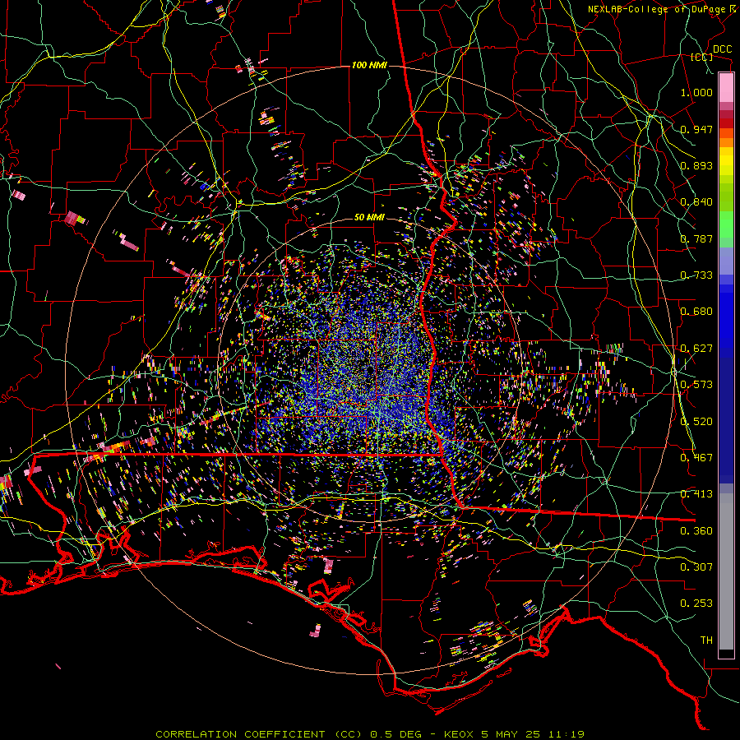Click the DCC product label
The image size is (740, 740).
(722, 49)
